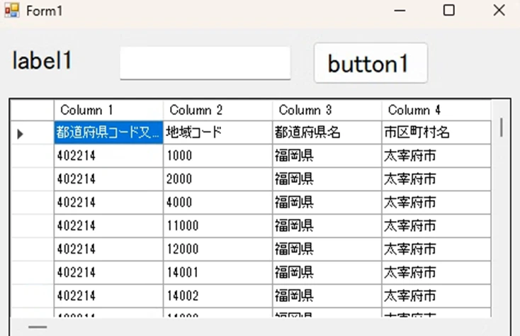Focus the empty text box beside label1
This screenshot has width=520, height=336.
point(205,63)
